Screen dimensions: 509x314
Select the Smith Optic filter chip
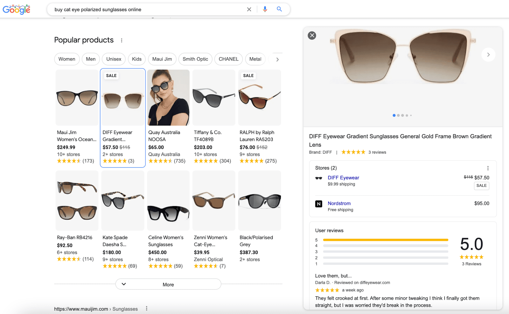tap(195, 59)
